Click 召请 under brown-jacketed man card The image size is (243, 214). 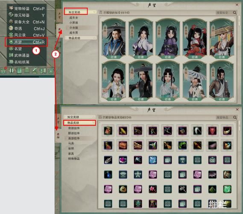(222, 99)
